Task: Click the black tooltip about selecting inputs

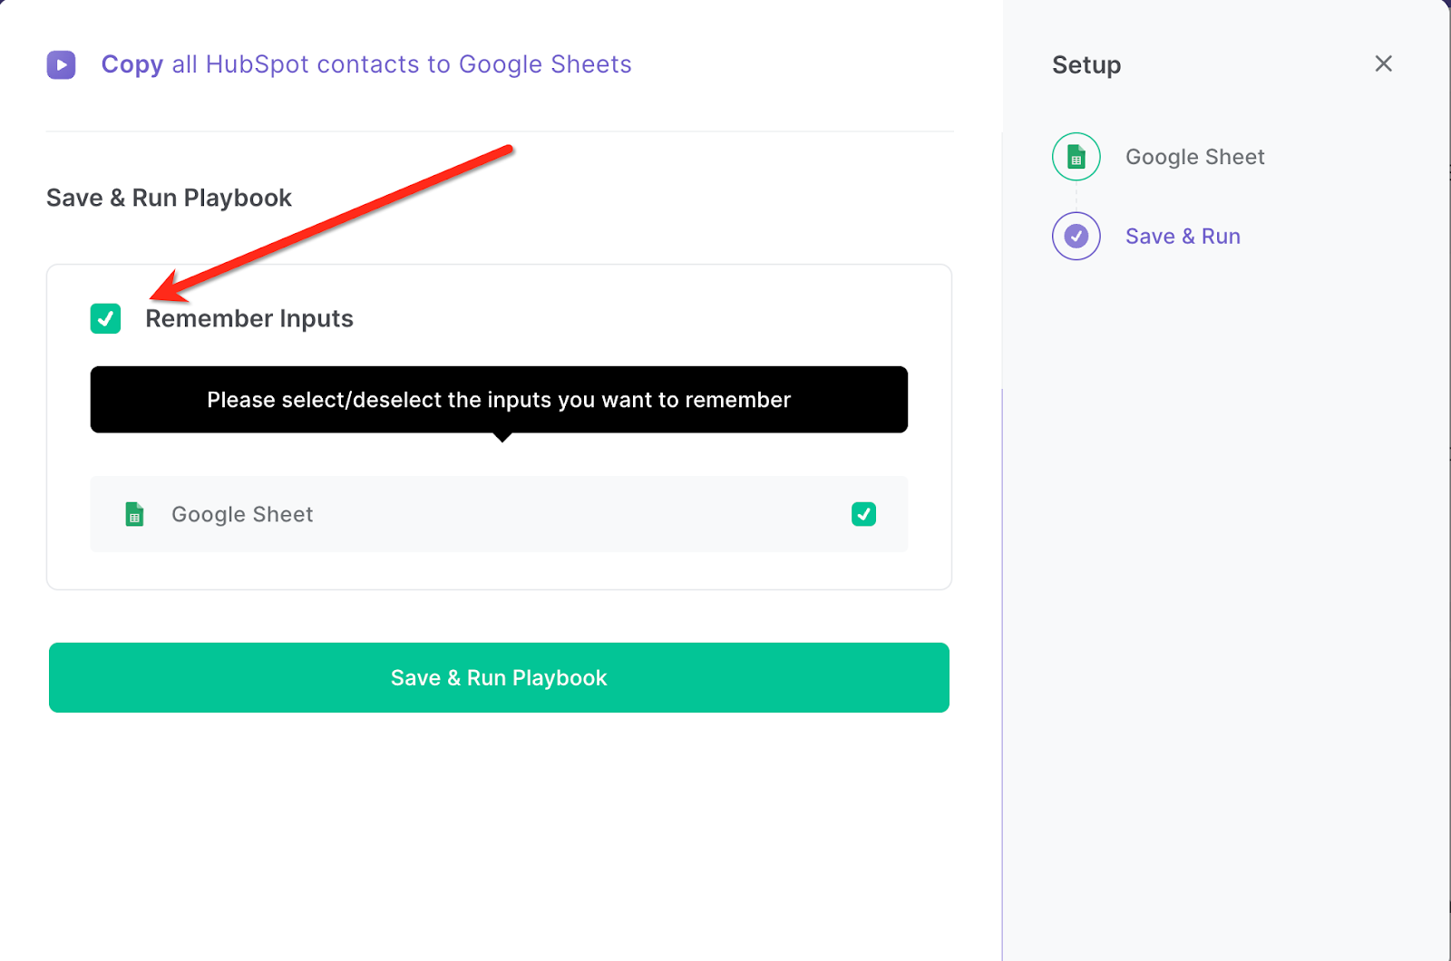Action: pyautogui.click(x=498, y=399)
